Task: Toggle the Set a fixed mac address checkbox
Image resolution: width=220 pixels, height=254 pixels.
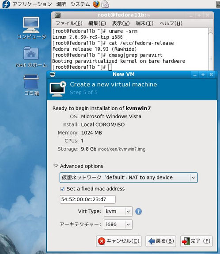Action: tap(62, 189)
